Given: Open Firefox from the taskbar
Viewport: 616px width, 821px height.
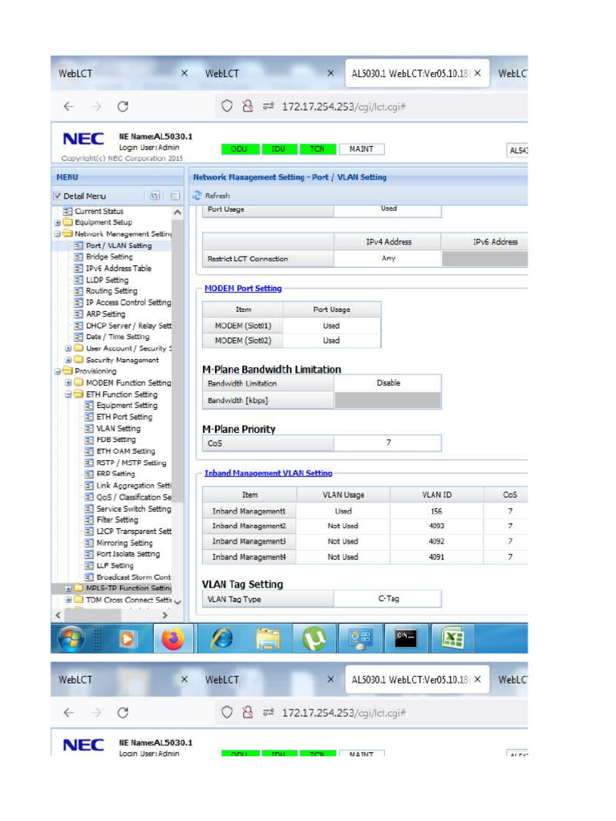Looking at the screenshot, I should [x=173, y=639].
